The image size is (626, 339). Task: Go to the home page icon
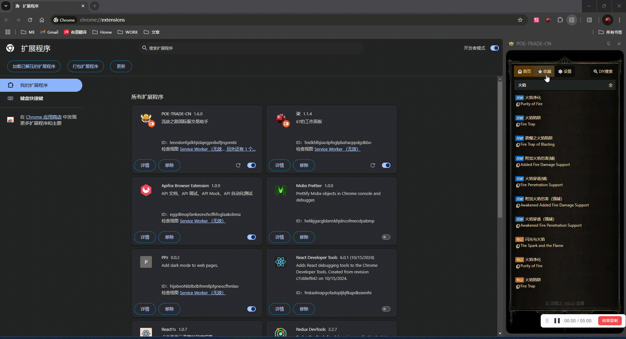pyautogui.click(x=42, y=20)
